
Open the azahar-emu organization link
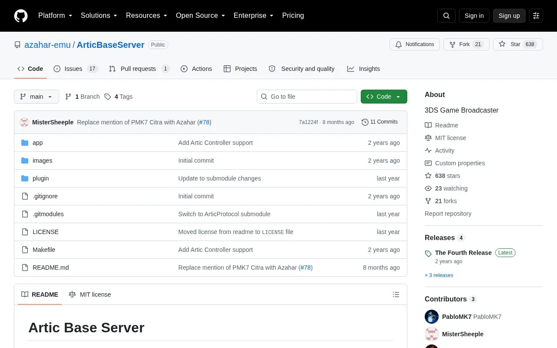pos(47,45)
